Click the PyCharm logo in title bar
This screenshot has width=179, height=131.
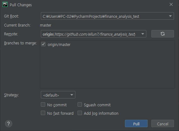pyautogui.click(x=5, y=5)
